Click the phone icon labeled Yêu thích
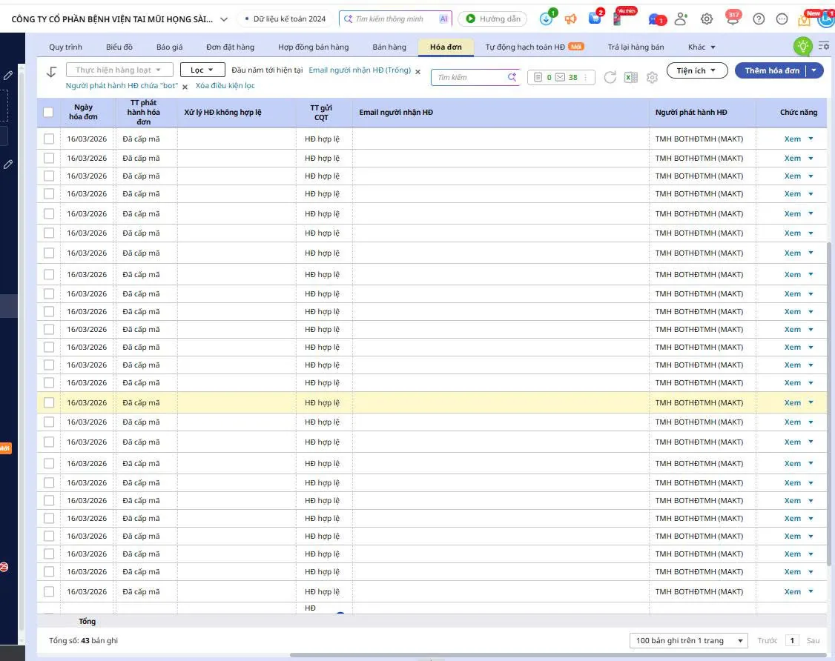835x661 pixels. tap(618, 19)
